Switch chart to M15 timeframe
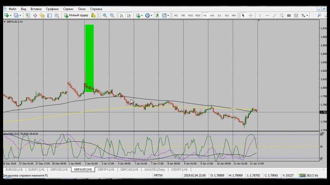 tap(190, 15)
